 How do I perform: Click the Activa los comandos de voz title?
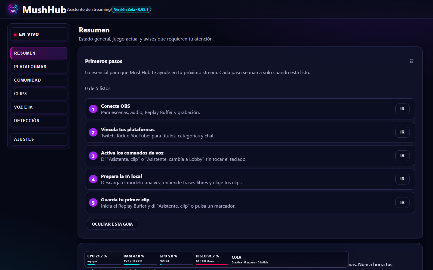tap(132, 153)
